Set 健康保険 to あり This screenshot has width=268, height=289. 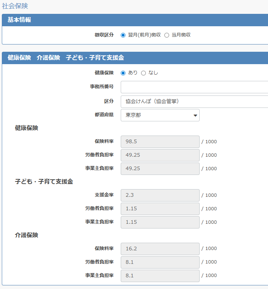(x=123, y=73)
